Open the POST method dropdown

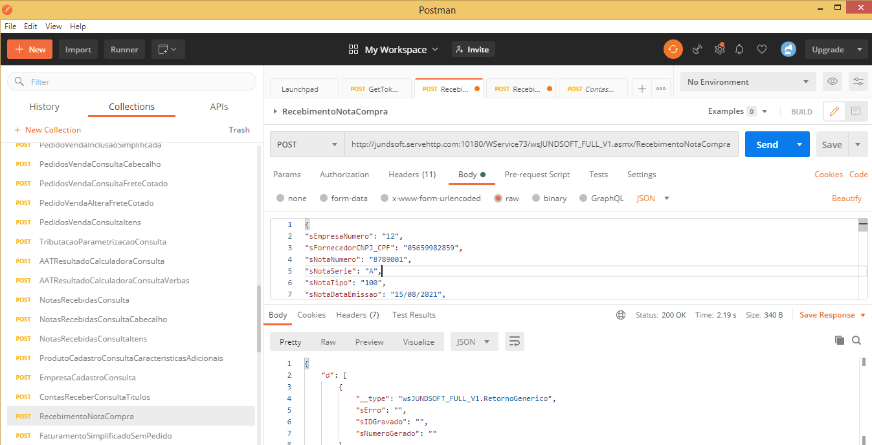[307, 145]
